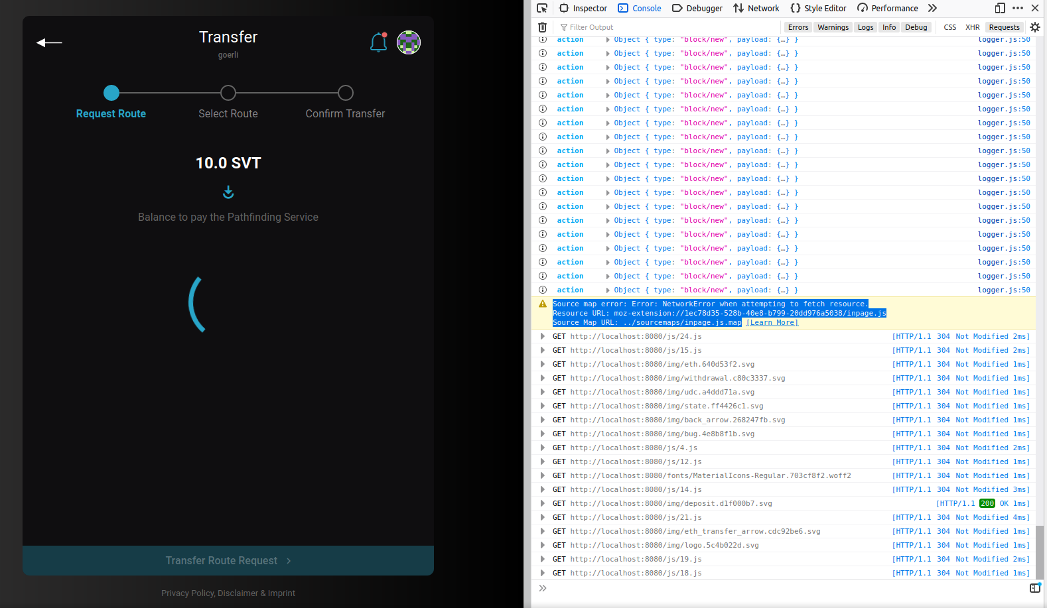The width and height of the screenshot is (1047, 608).
Task: Clear the console output trash icon
Action: [542, 27]
